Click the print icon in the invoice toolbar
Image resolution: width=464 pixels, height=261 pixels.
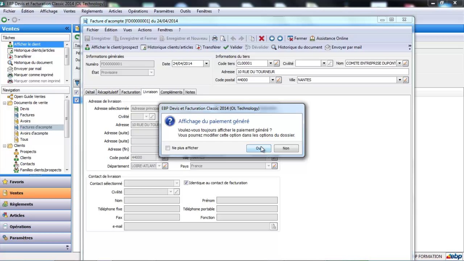tap(215, 38)
